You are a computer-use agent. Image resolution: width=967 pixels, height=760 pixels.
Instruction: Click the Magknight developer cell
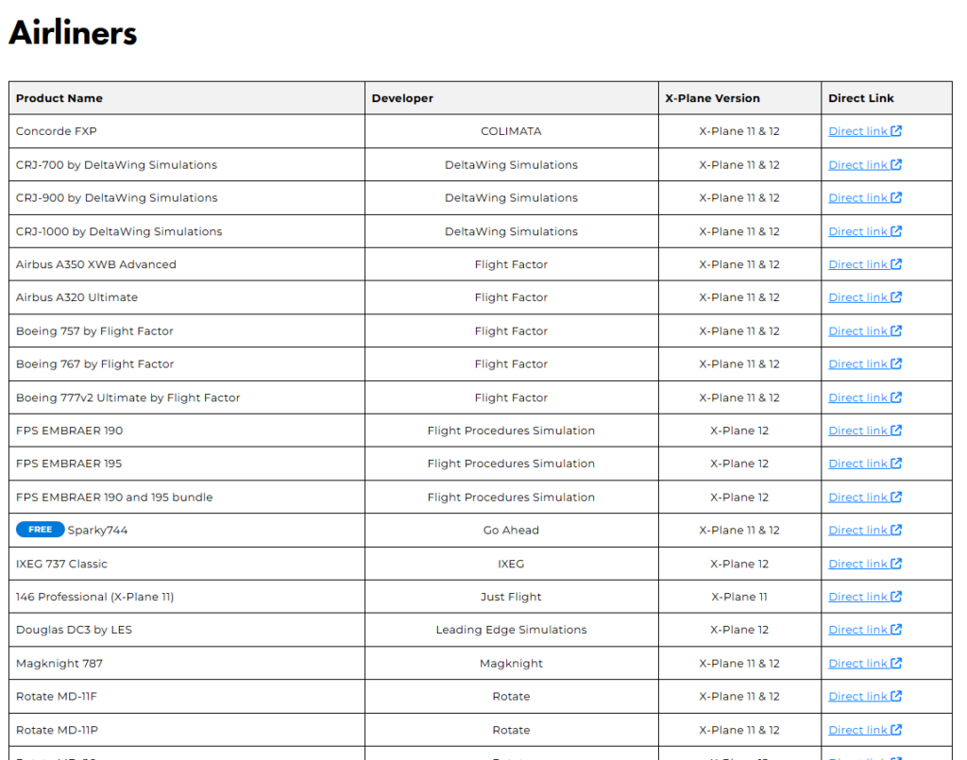[511, 663]
